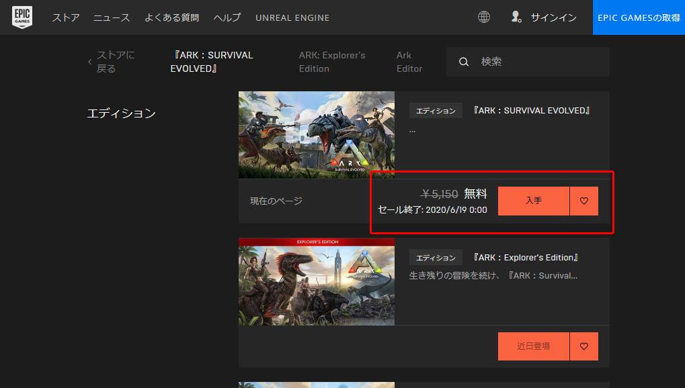Open the globe language selector
Image resolution: width=685 pixels, height=388 pixels.
(483, 17)
